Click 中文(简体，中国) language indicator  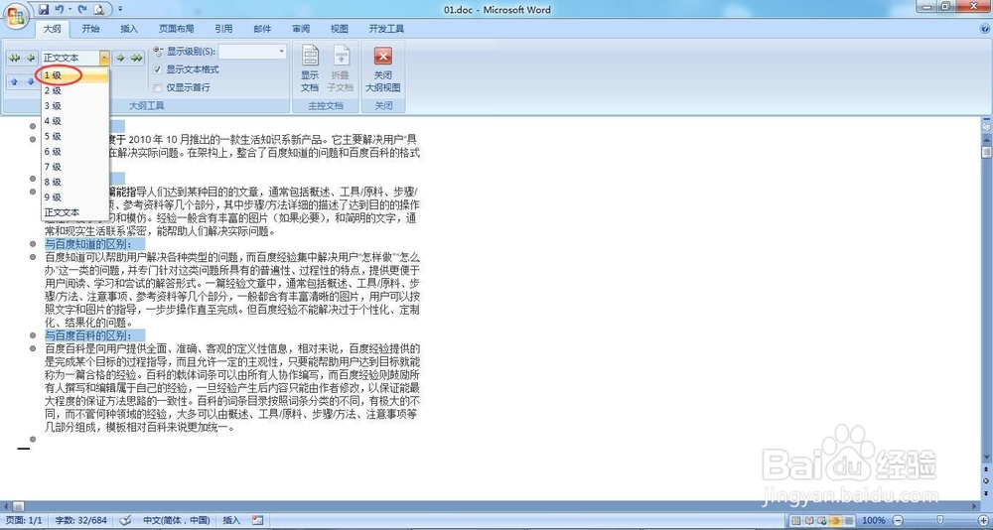point(176,520)
